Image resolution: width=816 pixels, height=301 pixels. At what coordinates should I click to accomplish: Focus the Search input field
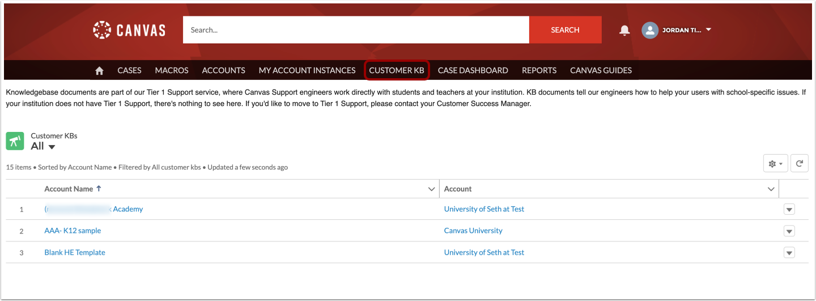tap(356, 30)
